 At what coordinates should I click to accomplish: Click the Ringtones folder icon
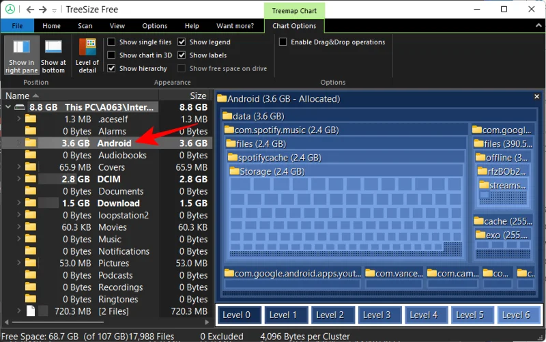[31, 299]
